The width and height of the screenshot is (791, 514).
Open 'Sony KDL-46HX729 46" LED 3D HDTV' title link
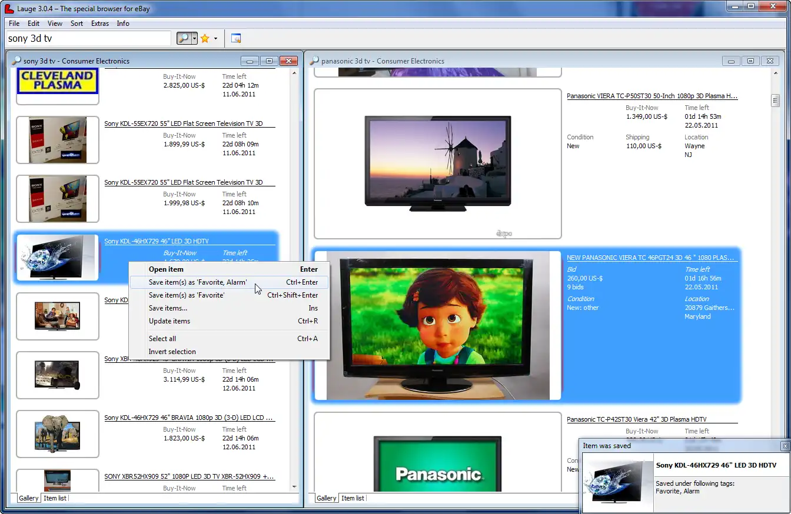point(157,242)
